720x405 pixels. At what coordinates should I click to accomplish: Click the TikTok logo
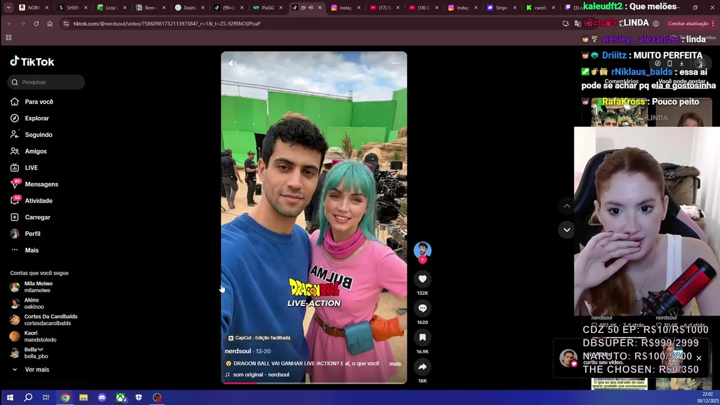(x=32, y=61)
